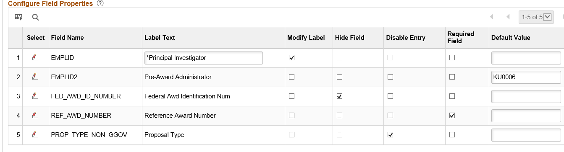Image resolution: width=564 pixels, height=152 pixels.
Task: Click the Default Value field containing KU0006
Action: coord(526,77)
